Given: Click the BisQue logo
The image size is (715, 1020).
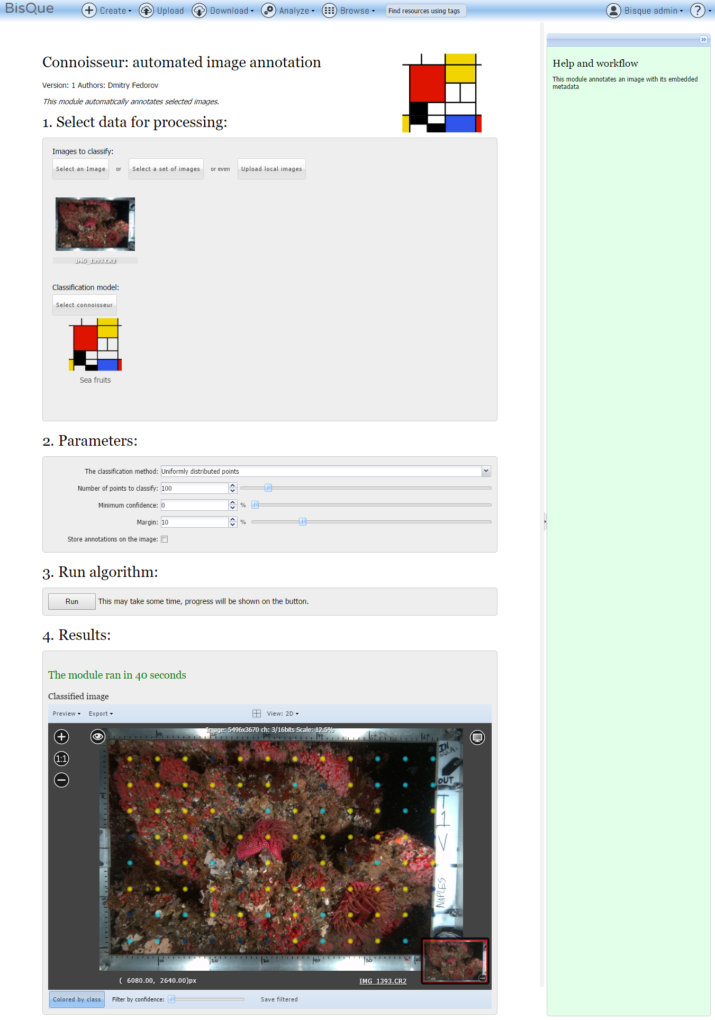Looking at the screenshot, I should pyautogui.click(x=29, y=8).
